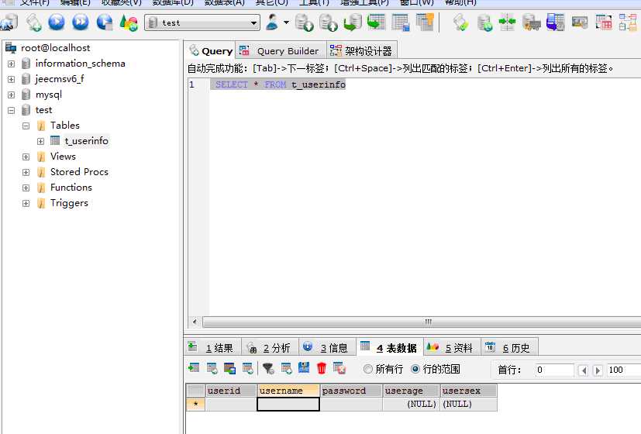Click the Query Builder icon in the top toolbar

point(604,22)
